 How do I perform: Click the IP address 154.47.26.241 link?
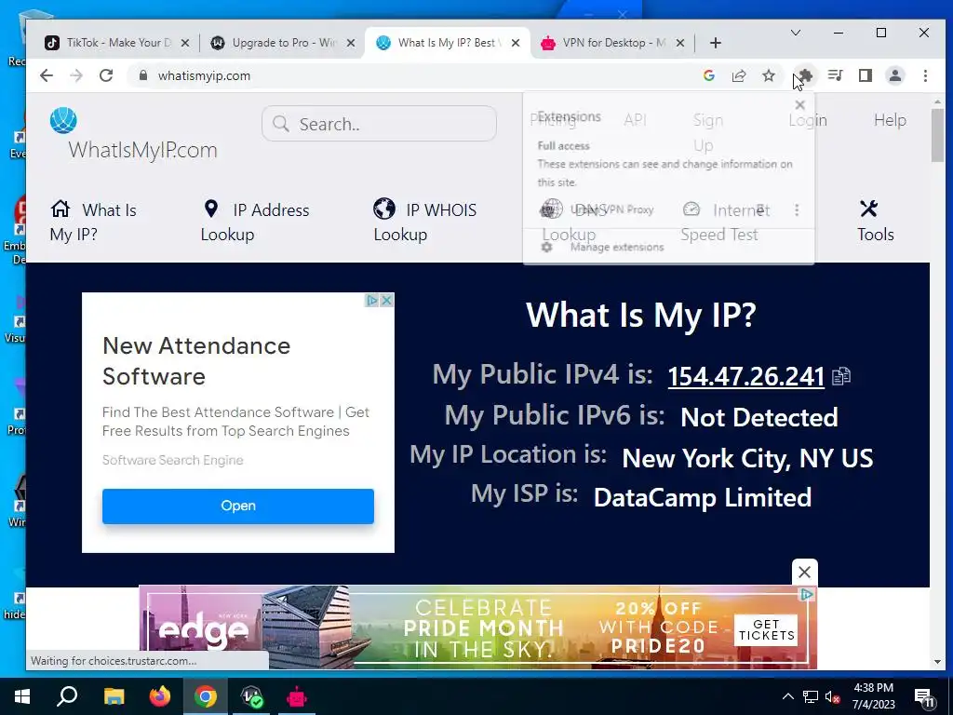tap(745, 376)
